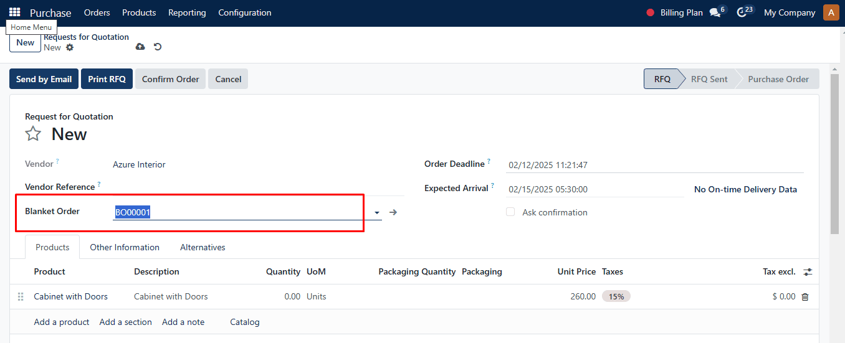Show help for Order Deadline field
The width and height of the screenshot is (845, 343).
click(489, 161)
